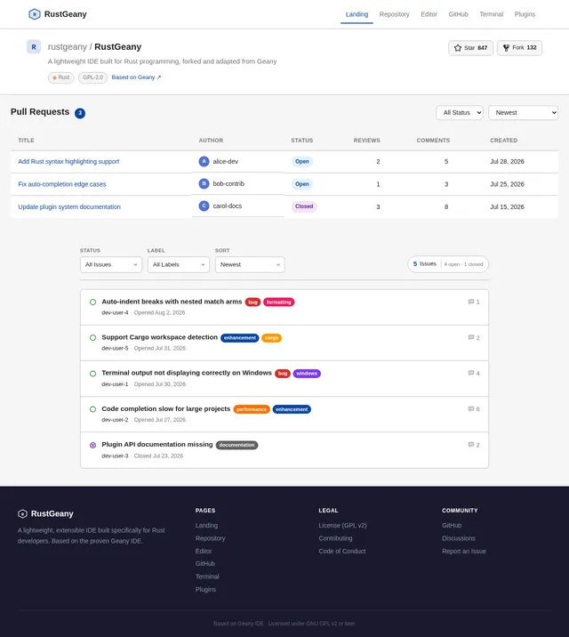569x637 pixels.
Task: Click footer Repository page link
Action: click(x=210, y=538)
